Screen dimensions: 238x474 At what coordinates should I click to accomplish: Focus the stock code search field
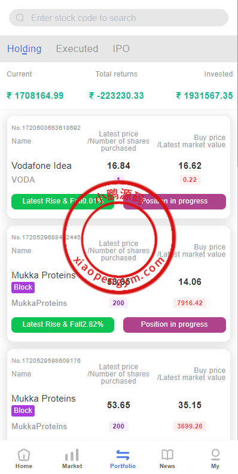[118, 18]
